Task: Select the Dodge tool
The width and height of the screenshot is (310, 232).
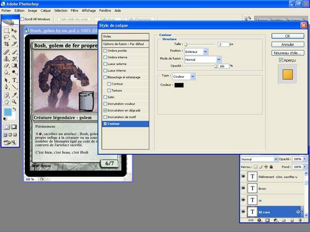Action: (x=14, y=72)
